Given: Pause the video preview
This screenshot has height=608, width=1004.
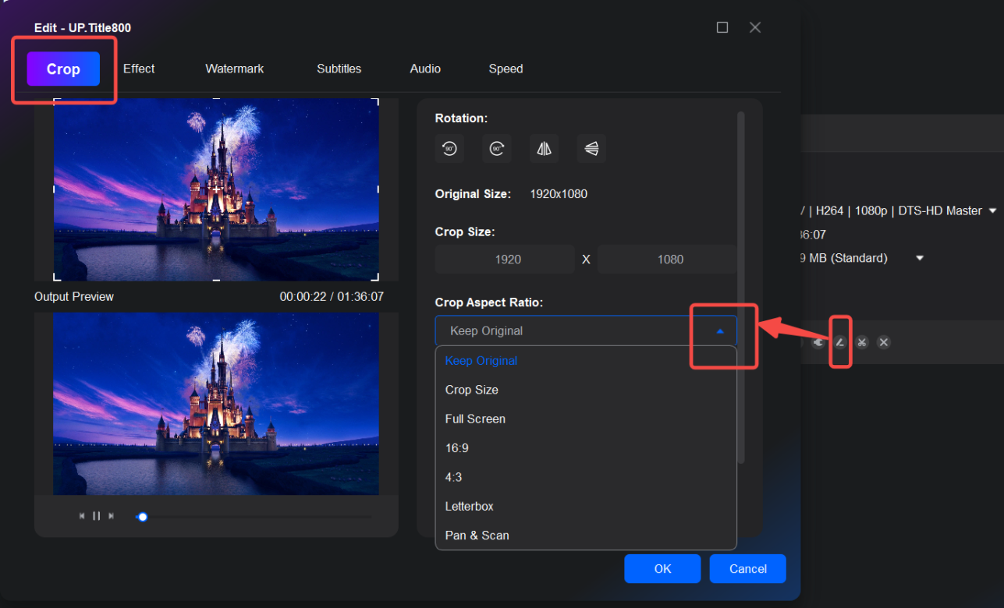Looking at the screenshot, I should tap(97, 516).
